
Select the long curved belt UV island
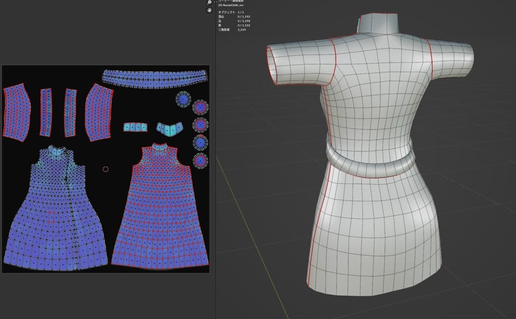click(x=155, y=77)
